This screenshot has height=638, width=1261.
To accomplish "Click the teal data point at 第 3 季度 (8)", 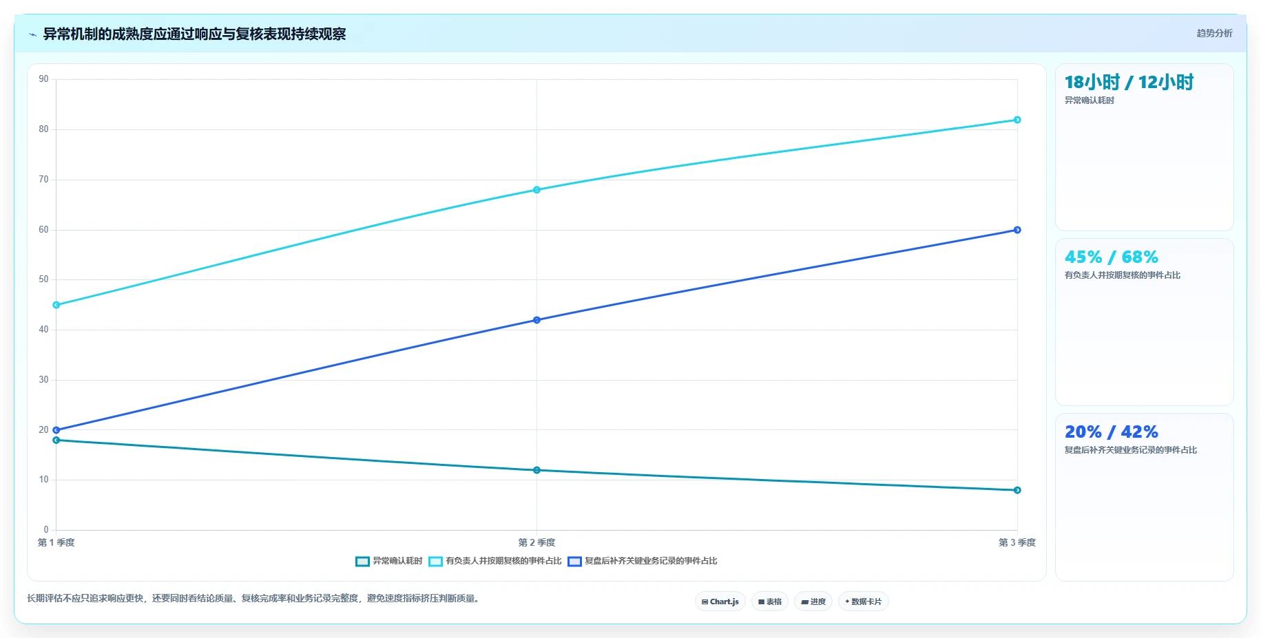I will tap(1017, 490).
